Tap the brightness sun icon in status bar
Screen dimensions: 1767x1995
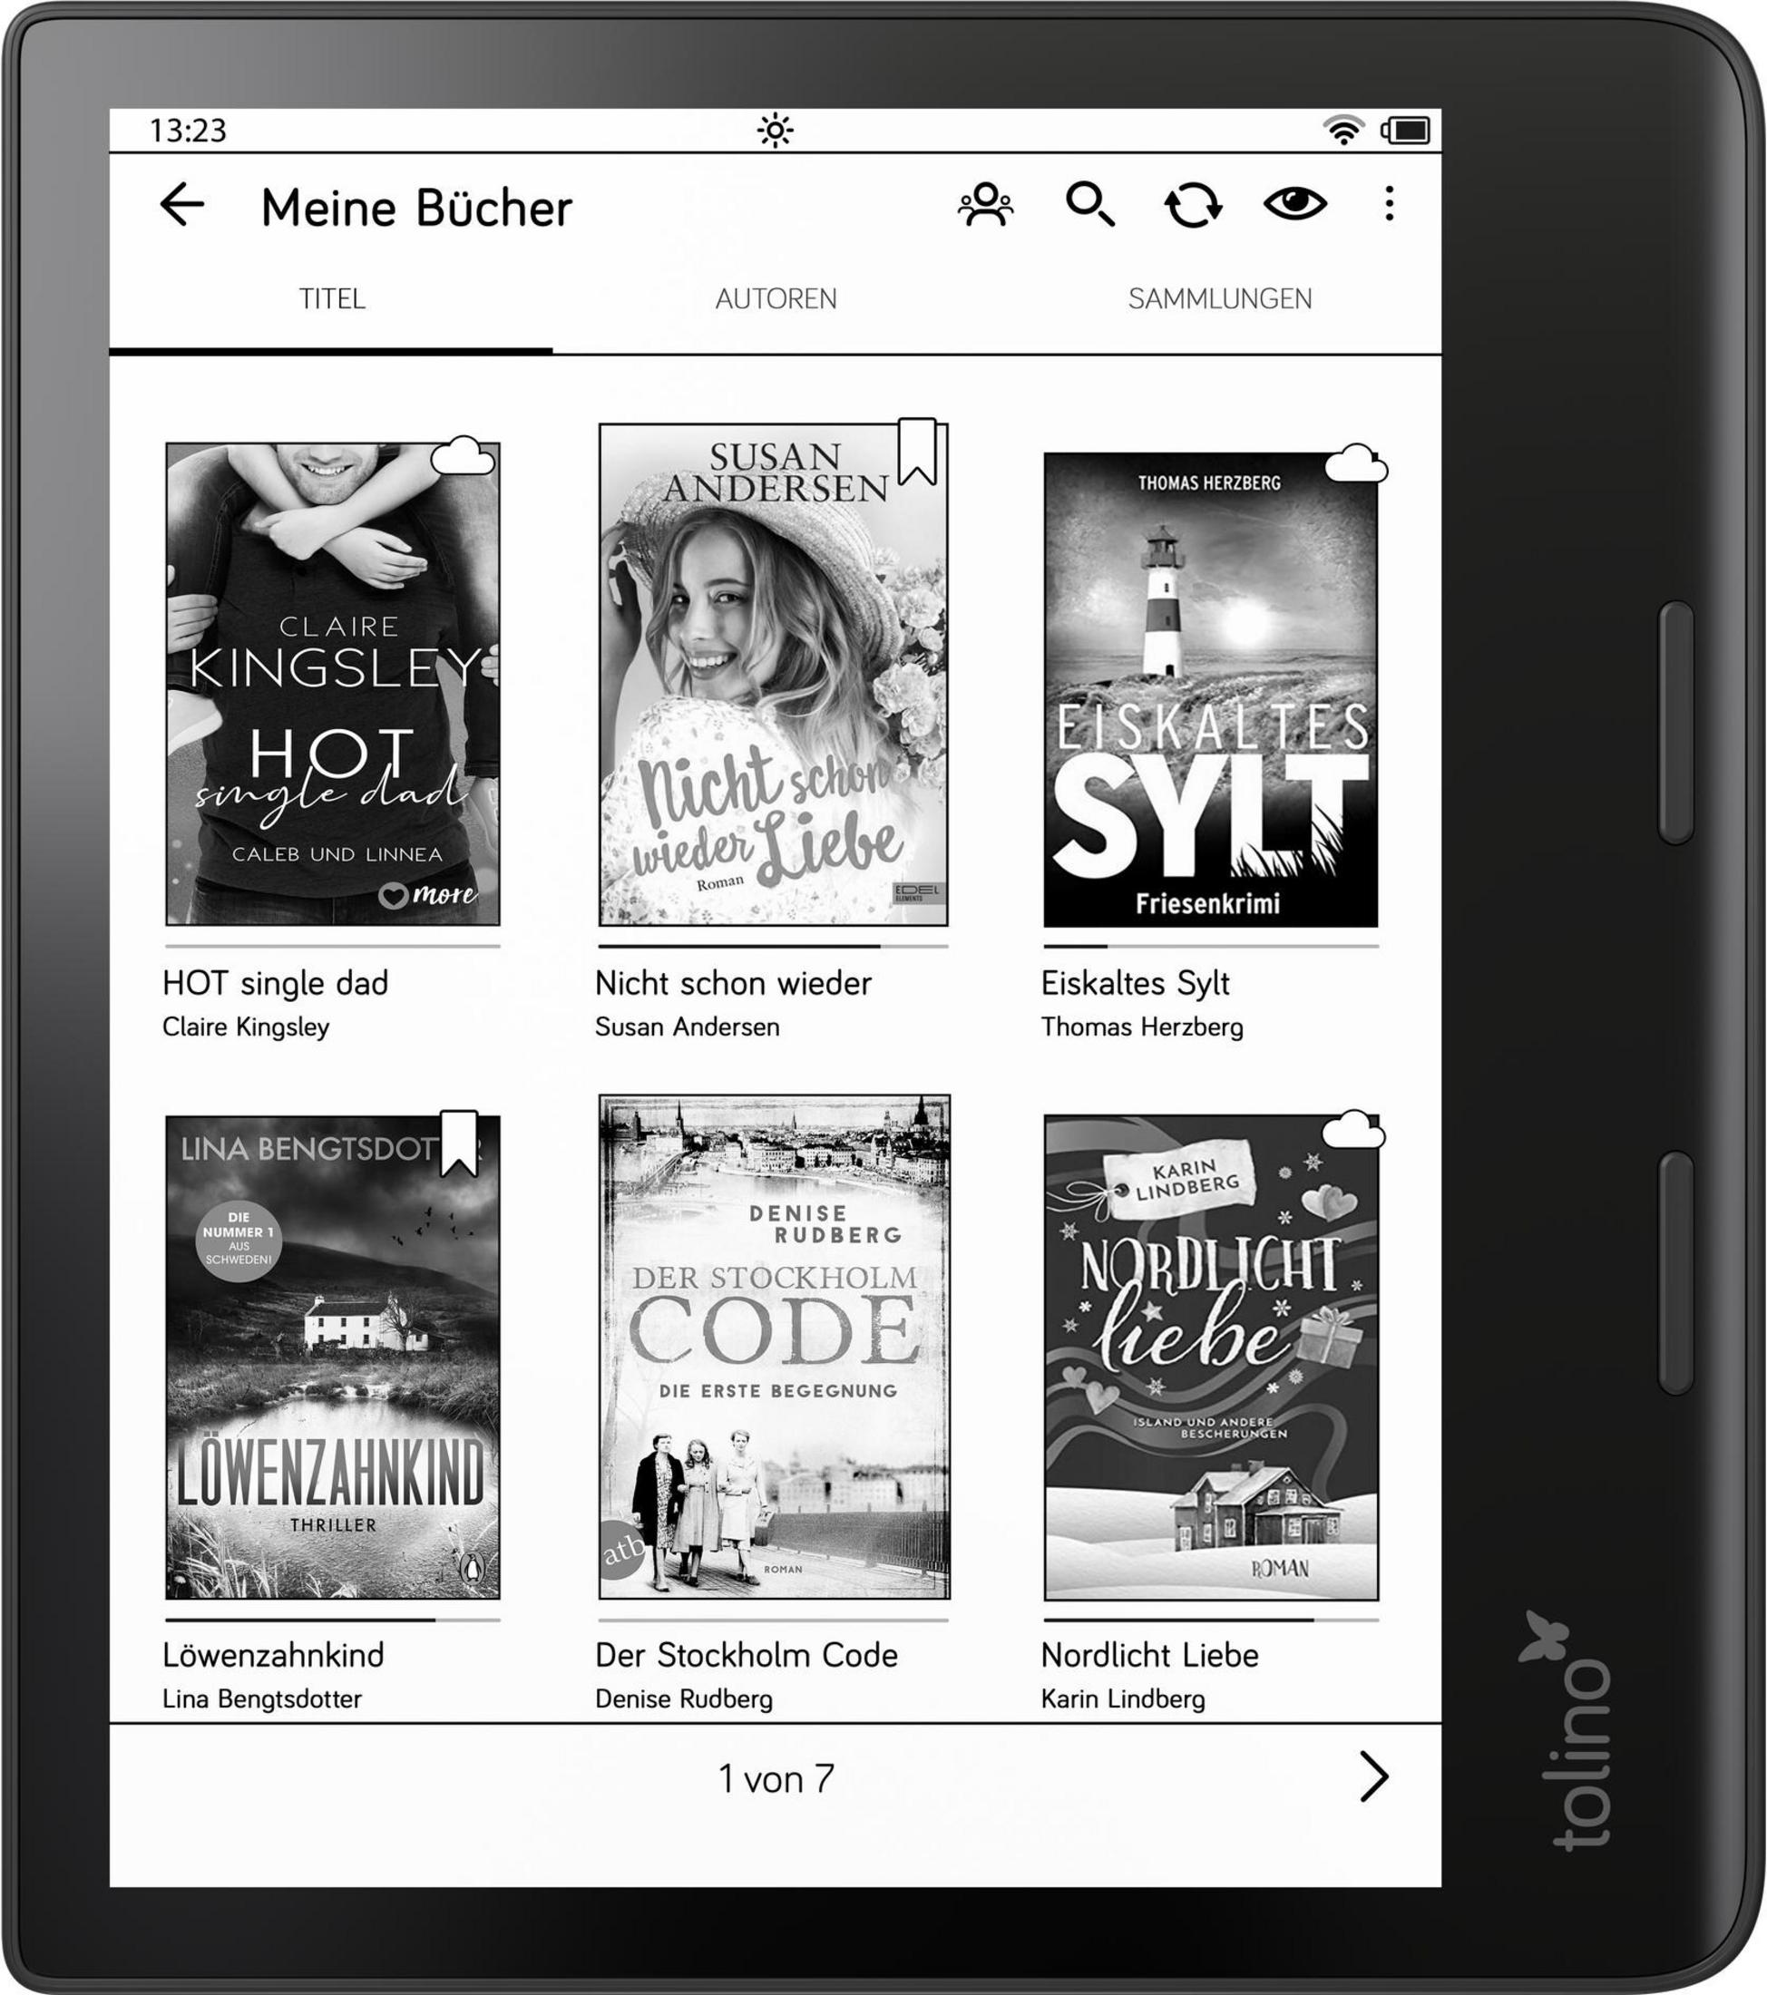click(776, 130)
